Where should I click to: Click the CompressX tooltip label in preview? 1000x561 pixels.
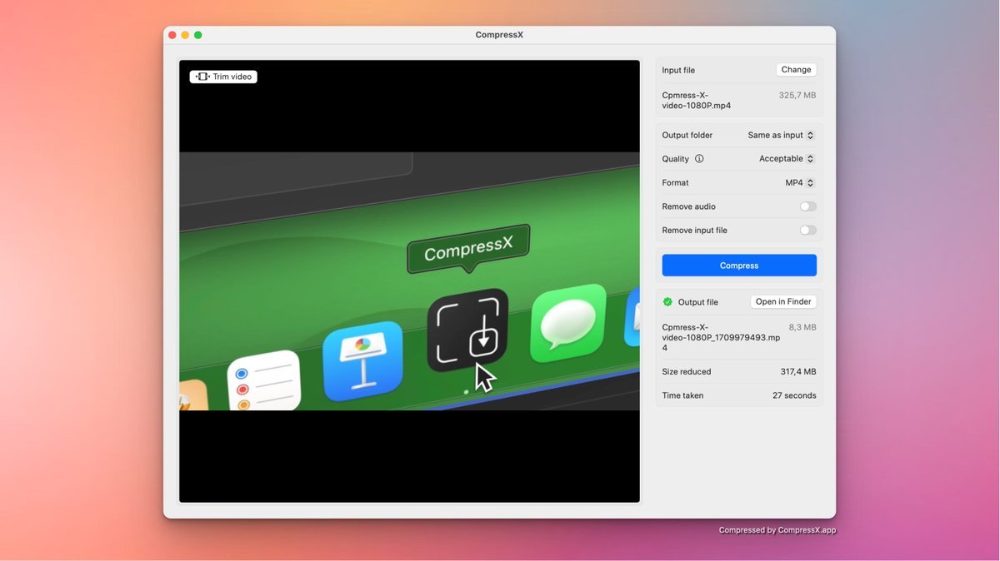(467, 248)
